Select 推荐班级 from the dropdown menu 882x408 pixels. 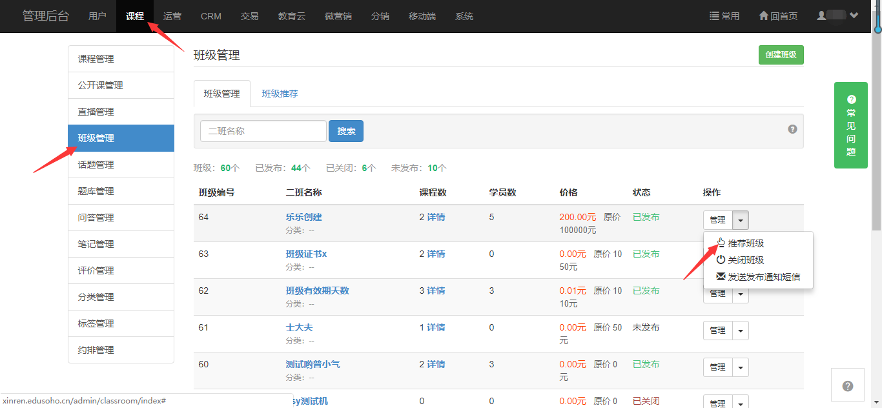746,243
